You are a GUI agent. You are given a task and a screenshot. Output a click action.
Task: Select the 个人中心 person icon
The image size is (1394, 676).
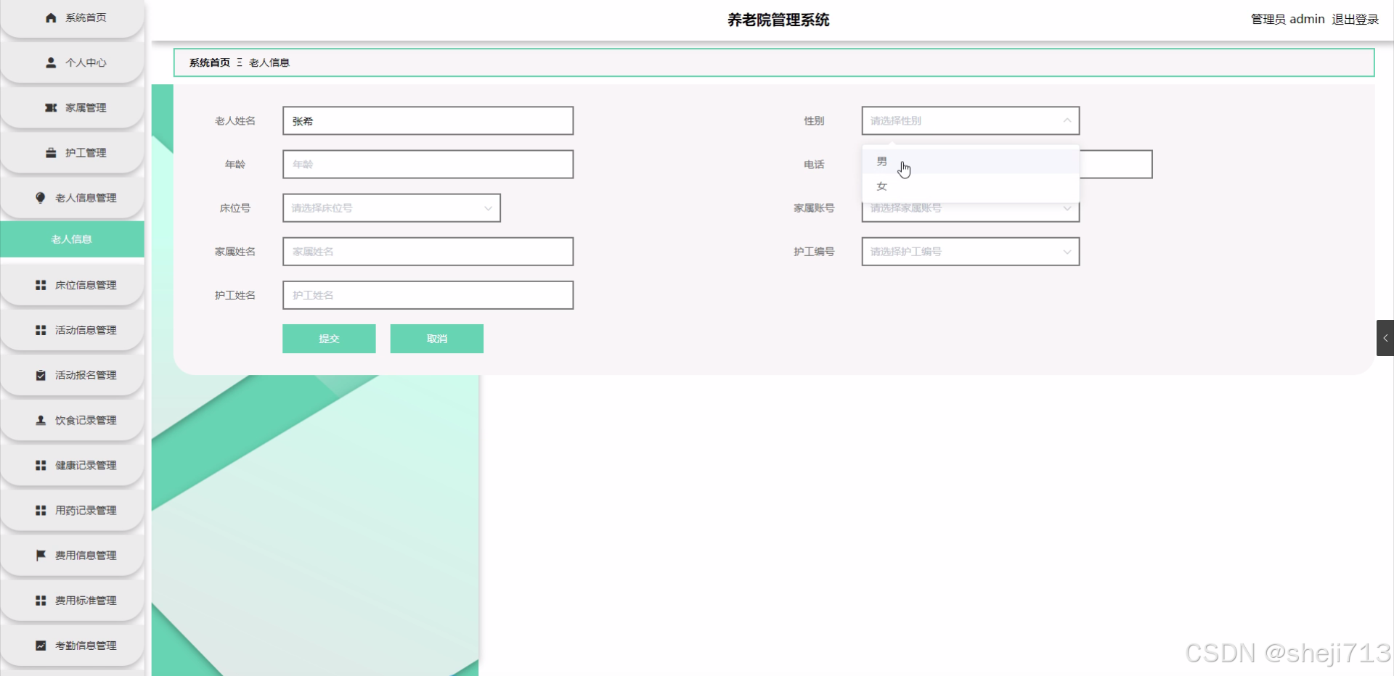pos(49,62)
